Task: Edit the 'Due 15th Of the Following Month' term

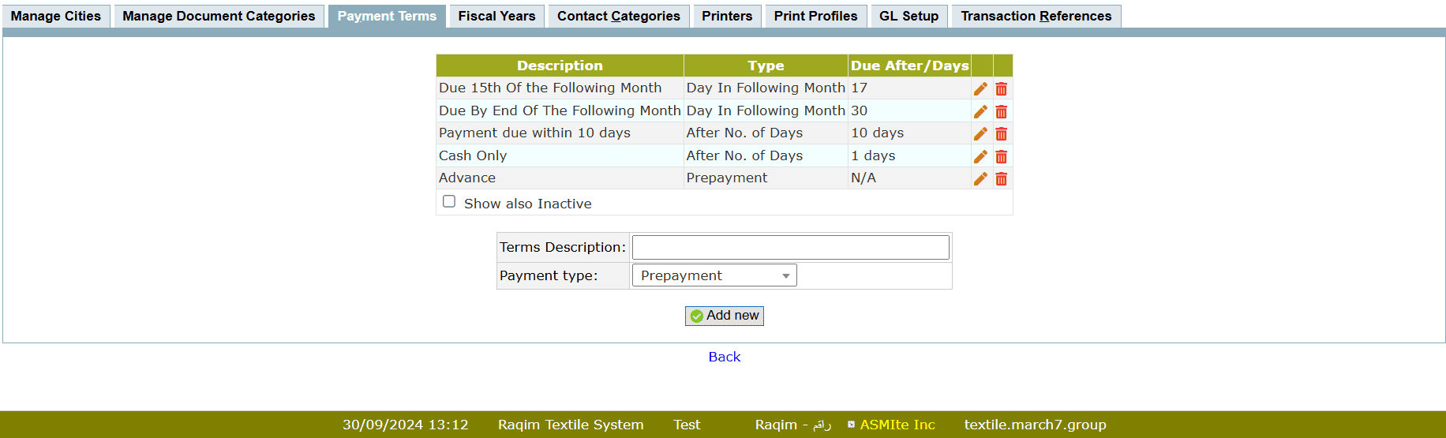Action: pyautogui.click(x=980, y=88)
